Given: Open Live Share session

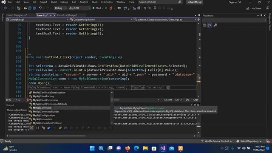Looking at the screenshot, I should pos(254,8).
